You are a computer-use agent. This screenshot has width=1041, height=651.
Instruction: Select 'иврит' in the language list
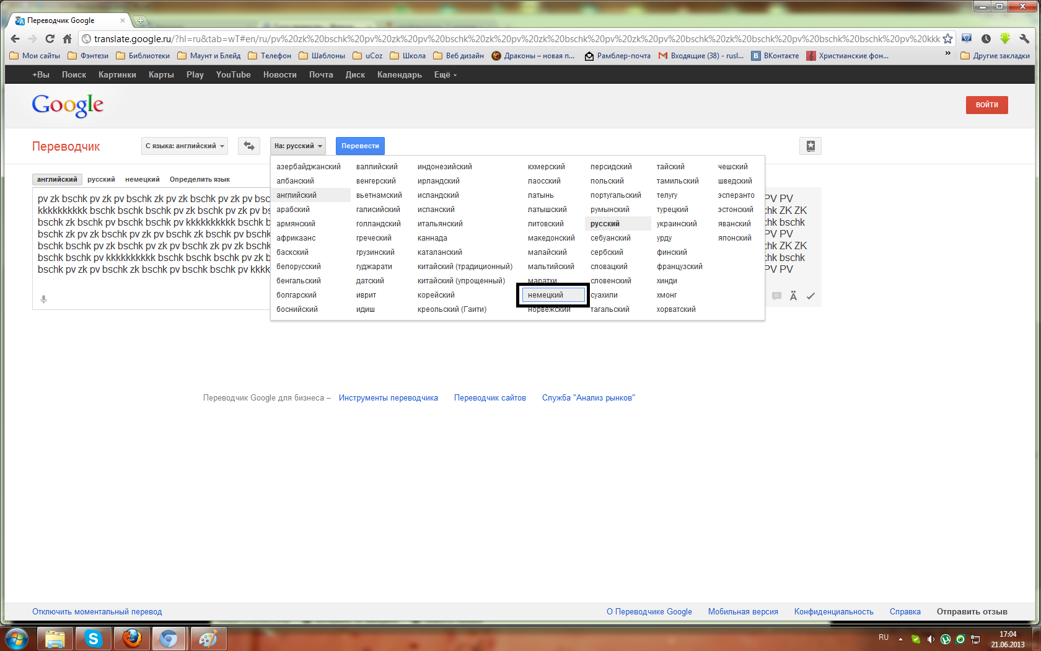366,295
